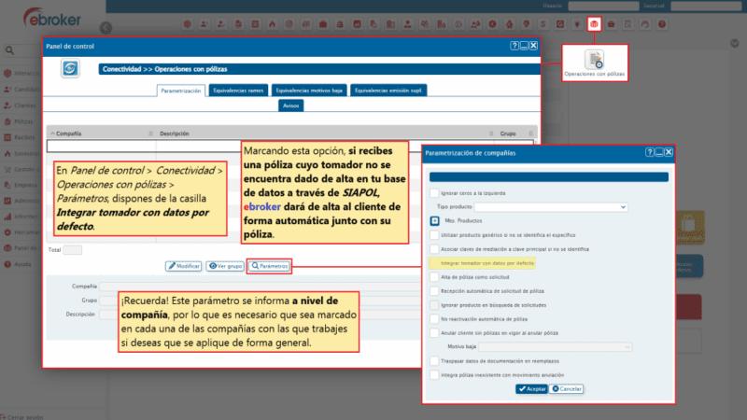Open Interacciones icon in left sidebar
The height and width of the screenshot is (420, 747).
click(x=7, y=74)
